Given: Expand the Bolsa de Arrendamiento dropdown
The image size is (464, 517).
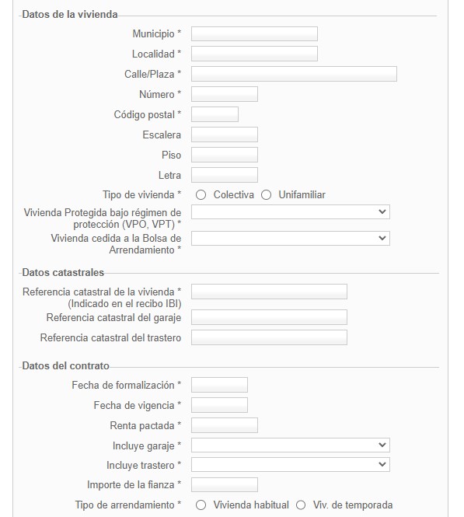Looking at the screenshot, I should click(291, 238).
